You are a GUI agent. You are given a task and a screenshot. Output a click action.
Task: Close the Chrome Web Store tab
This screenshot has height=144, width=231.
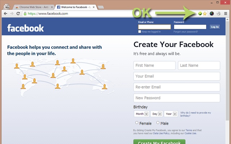[x=52, y=7]
